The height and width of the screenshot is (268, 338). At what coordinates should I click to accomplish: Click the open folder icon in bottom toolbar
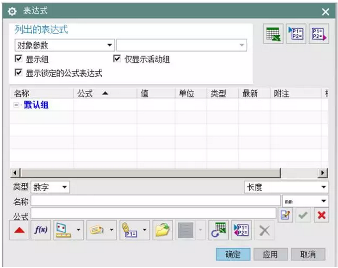(162, 231)
